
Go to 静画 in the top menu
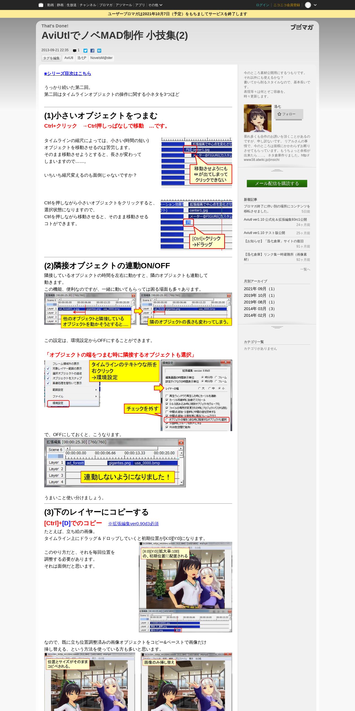[60, 5]
